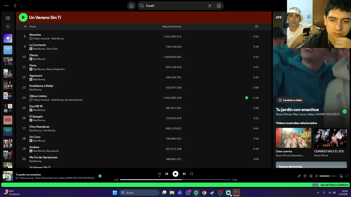
Task: Select the track Dos Mil 16
Action: [x=36, y=106]
